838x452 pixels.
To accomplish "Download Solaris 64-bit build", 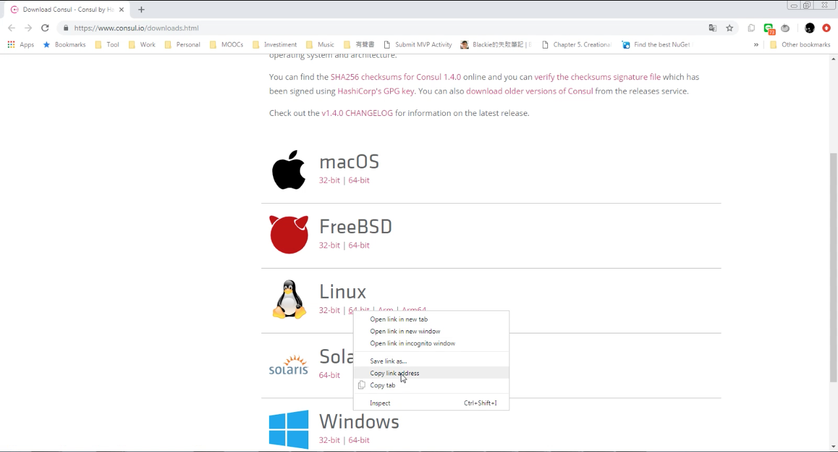I will 329,375.
